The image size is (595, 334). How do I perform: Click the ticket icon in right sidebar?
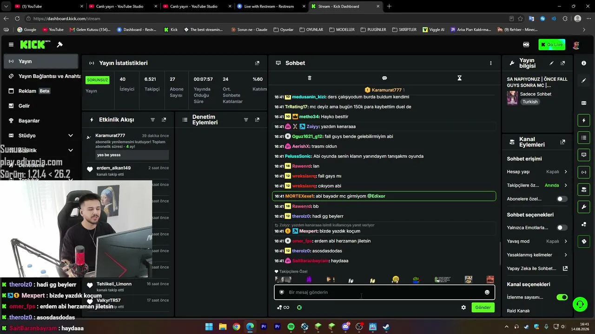tap(584, 242)
